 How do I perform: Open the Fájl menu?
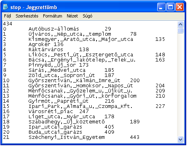8,16
